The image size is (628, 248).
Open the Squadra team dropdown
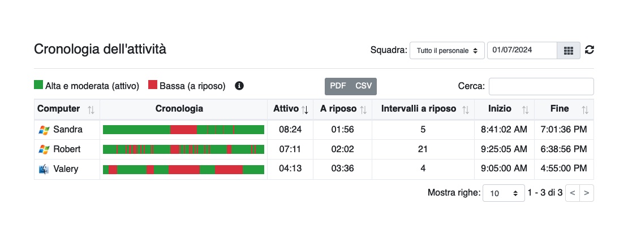pos(447,51)
